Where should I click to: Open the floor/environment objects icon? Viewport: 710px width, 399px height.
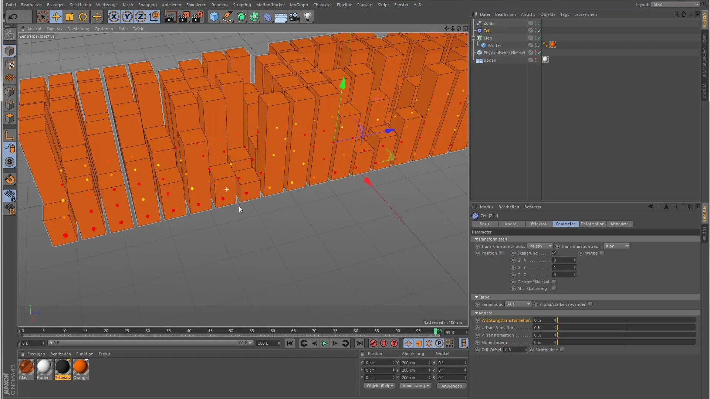281,17
